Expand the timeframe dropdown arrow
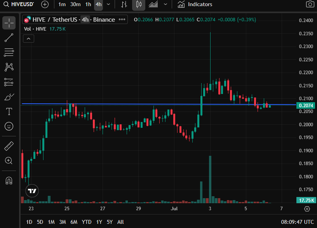 pyautogui.click(x=109, y=4)
